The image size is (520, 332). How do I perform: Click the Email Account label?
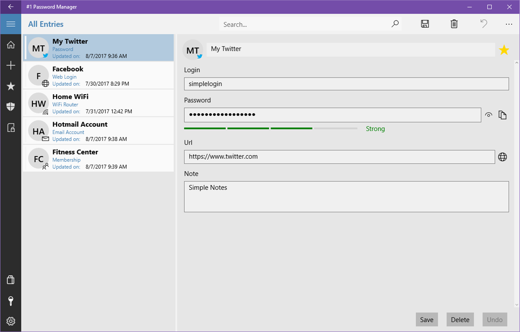(68, 132)
